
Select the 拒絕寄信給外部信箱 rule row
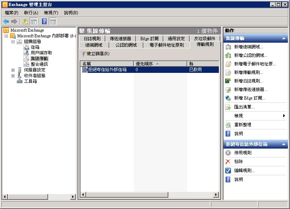click(149, 70)
